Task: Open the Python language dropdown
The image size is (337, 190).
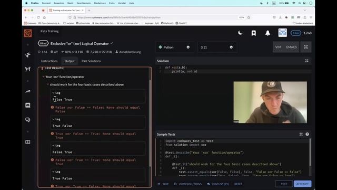Action: (x=174, y=47)
